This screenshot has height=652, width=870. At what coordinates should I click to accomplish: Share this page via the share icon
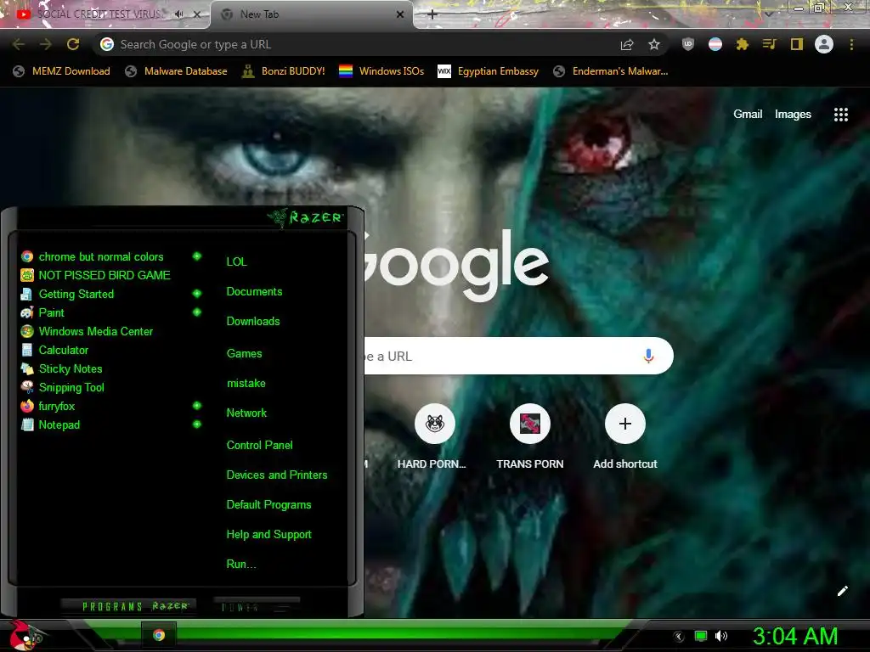pyautogui.click(x=627, y=44)
